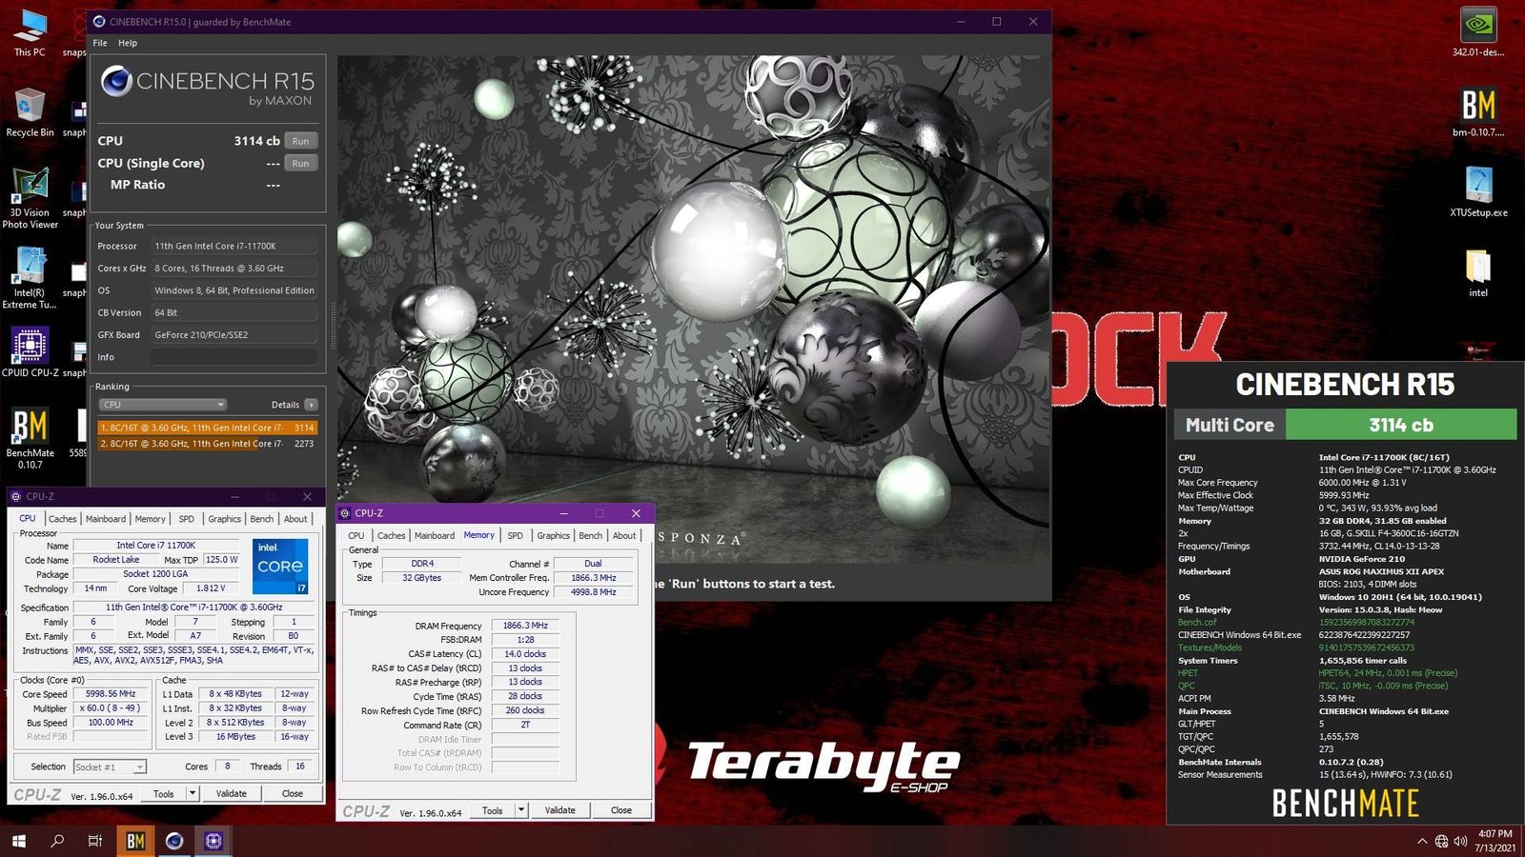Screen dimensions: 1525x857
Task: Click the Cinebench icon in the taskbar
Action: click(174, 841)
